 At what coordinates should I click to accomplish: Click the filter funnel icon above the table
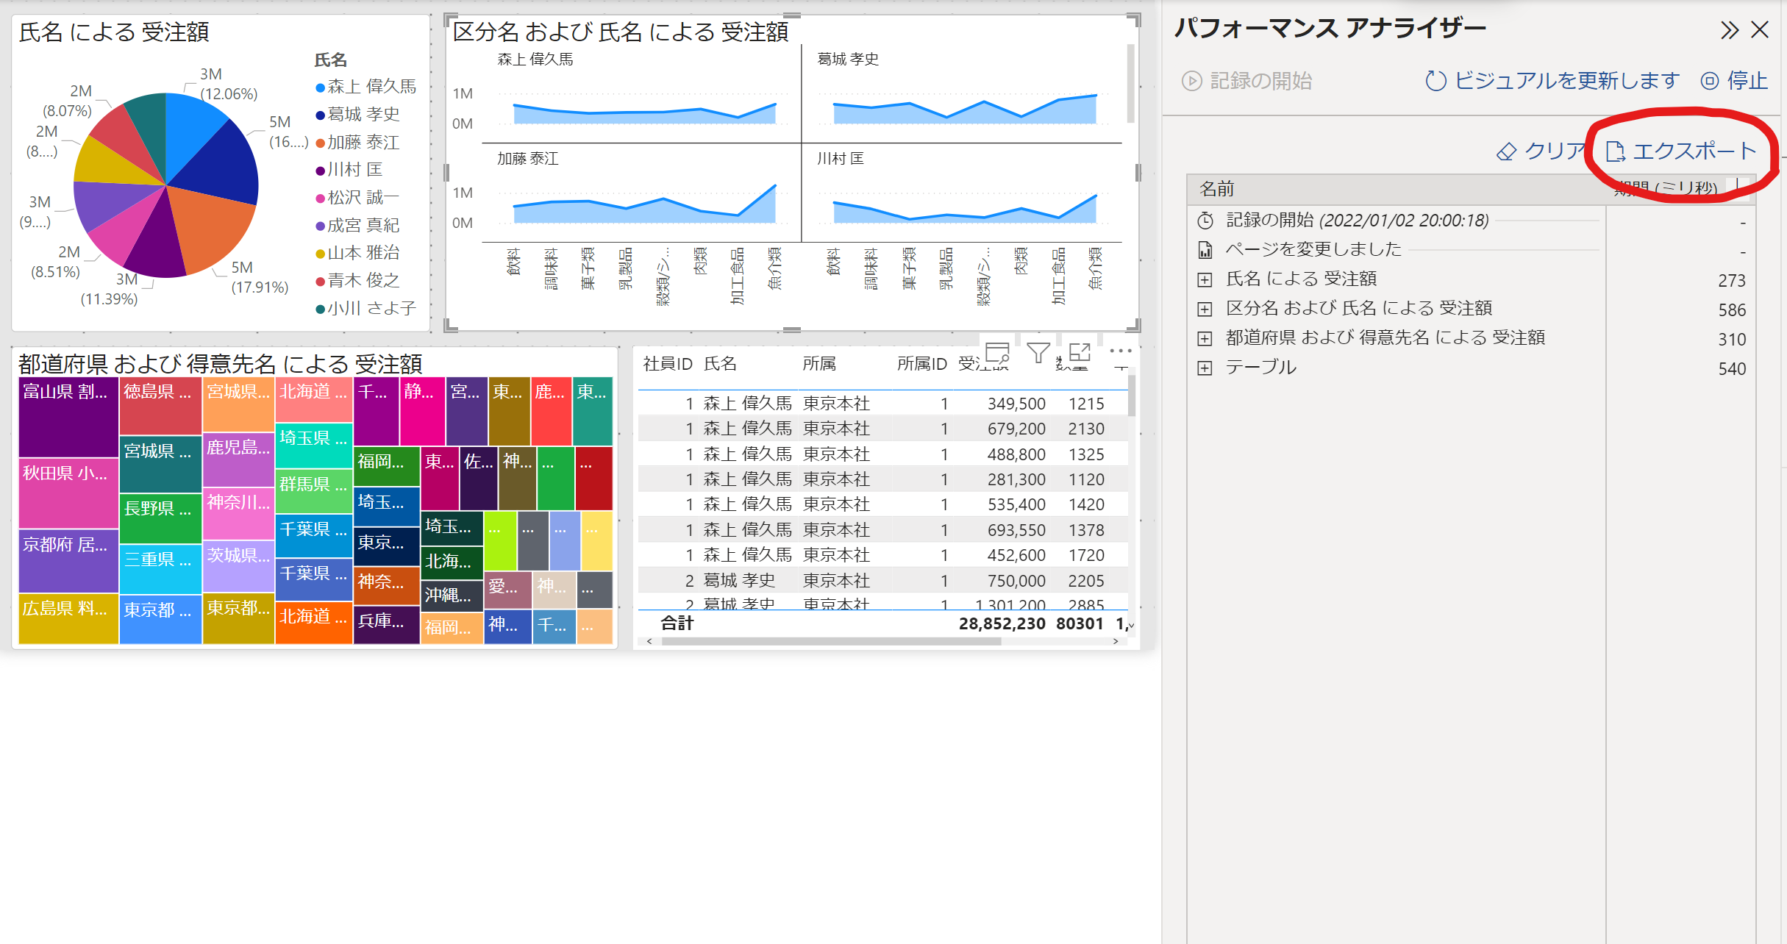(1038, 354)
